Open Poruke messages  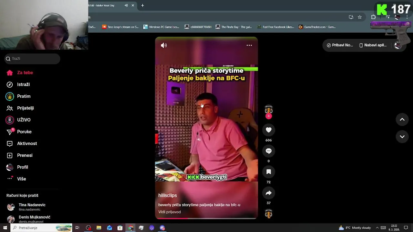(x=19, y=131)
